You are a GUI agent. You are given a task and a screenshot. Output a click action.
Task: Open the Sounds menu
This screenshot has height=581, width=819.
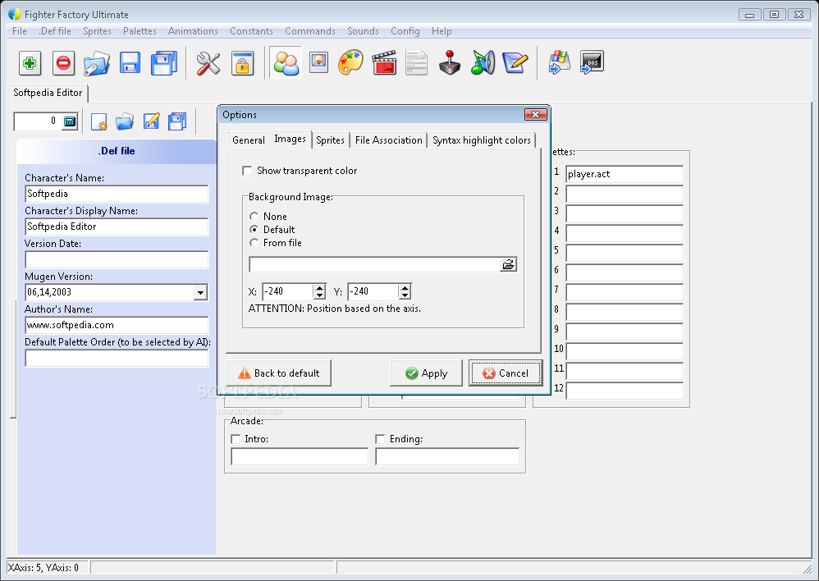point(363,31)
